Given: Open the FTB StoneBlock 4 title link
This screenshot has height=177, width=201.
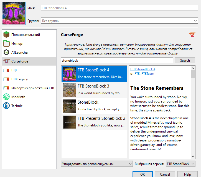Looking at the screenshot, I should pos(143,69).
